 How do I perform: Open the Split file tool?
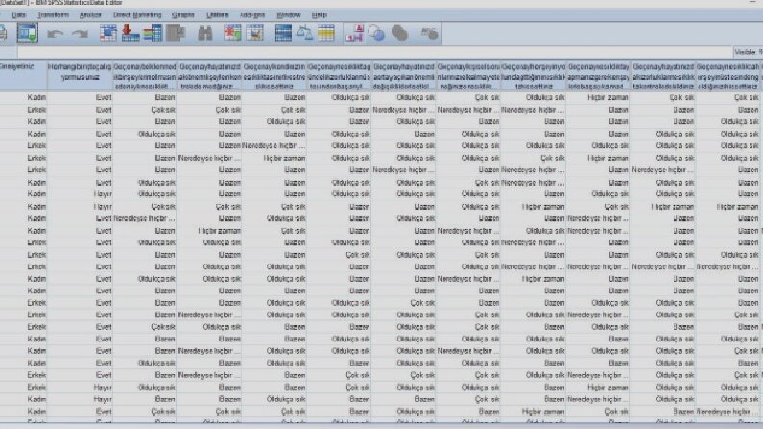(283, 33)
